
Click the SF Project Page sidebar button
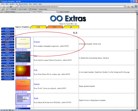(8, 68)
